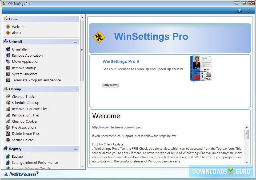Select Remove Application
Screen dimensions: 256x180
pyautogui.click(x=27, y=56)
